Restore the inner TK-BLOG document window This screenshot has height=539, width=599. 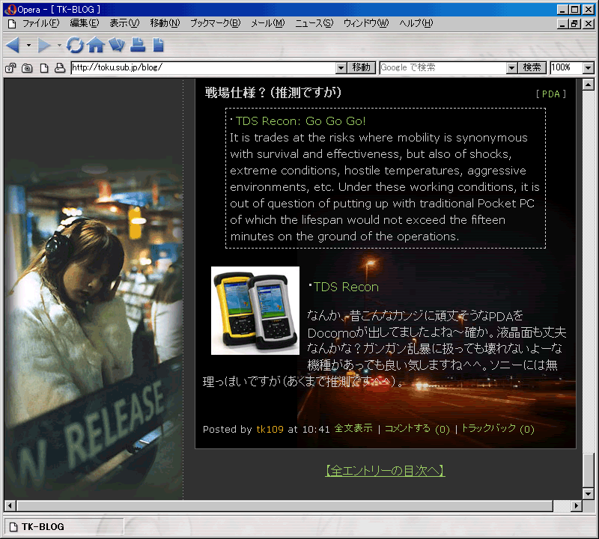[x=574, y=24]
